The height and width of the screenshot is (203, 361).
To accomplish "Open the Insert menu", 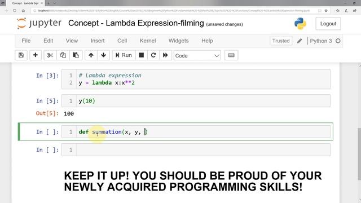I will 98,41.
